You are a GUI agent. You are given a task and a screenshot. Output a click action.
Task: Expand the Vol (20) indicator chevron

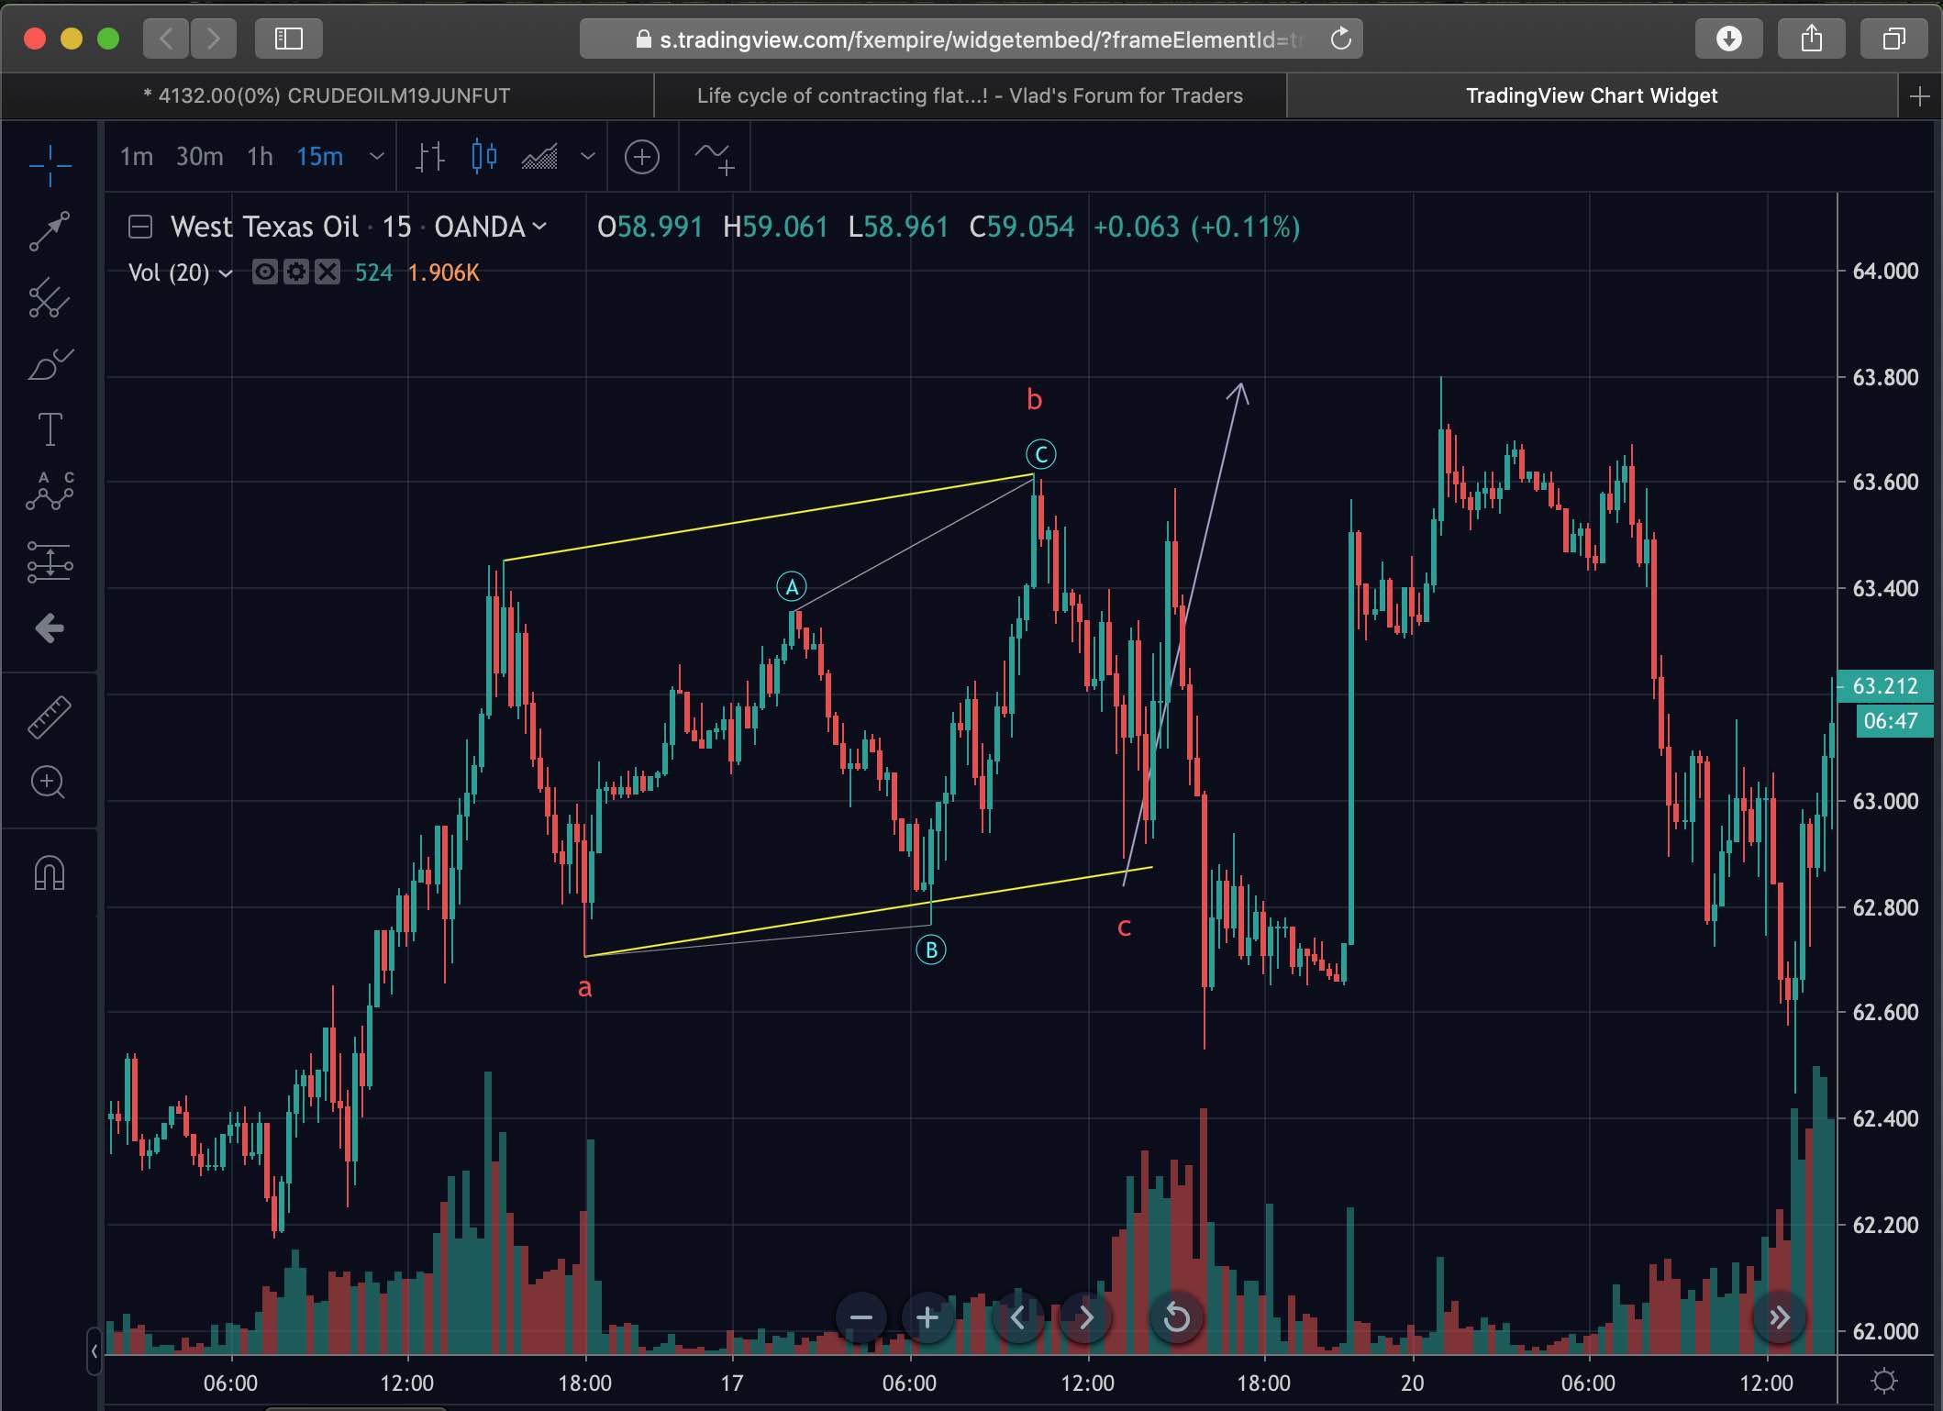(x=226, y=273)
